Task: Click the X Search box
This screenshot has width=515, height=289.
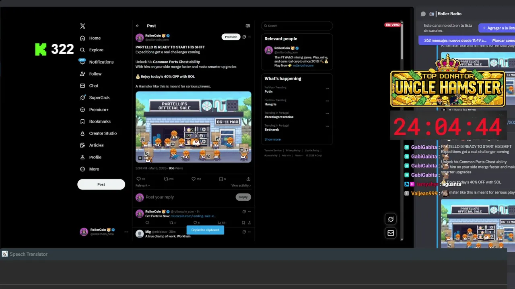Action: [x=297, y=26]
